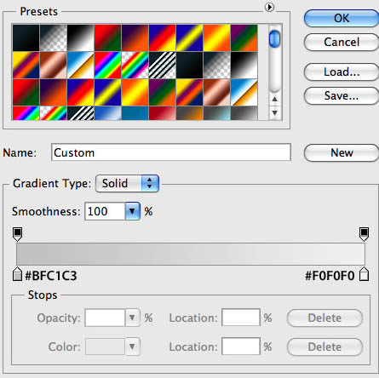Click the presets scroll down arrow
This screenshot has height=378, width=379.
click(x=274, y=113)
